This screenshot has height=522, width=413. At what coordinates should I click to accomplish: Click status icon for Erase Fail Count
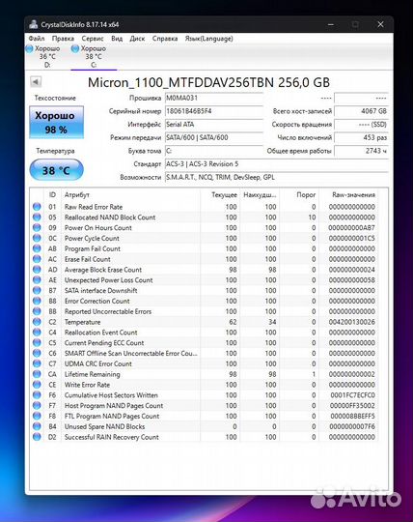tap(37, 259)
